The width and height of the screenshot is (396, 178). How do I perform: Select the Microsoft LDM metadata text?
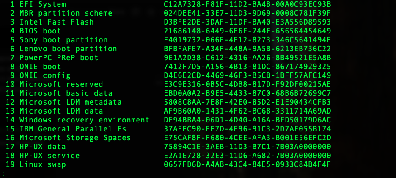click(x=71, y=102)
